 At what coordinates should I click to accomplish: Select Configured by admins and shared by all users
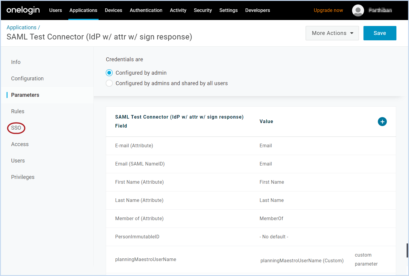point(109,83)
